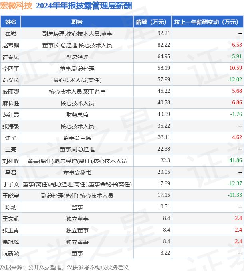Viewport: 244px width, 271px height.
Task: Click salary value 3.22
Action: point(165,253)
